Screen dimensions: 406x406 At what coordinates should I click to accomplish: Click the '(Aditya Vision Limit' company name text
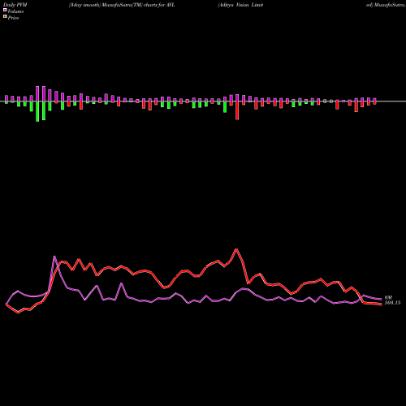[x=240, y=5]
